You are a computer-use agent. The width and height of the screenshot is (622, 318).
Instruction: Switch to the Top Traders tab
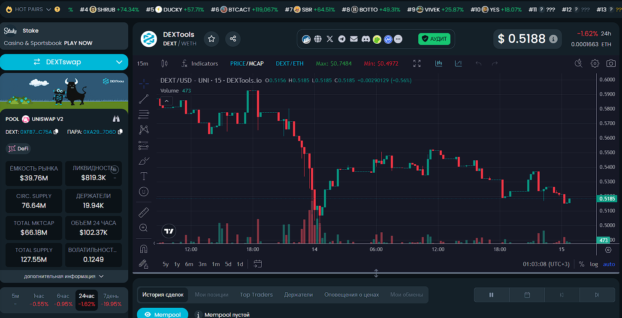(257, 294)
